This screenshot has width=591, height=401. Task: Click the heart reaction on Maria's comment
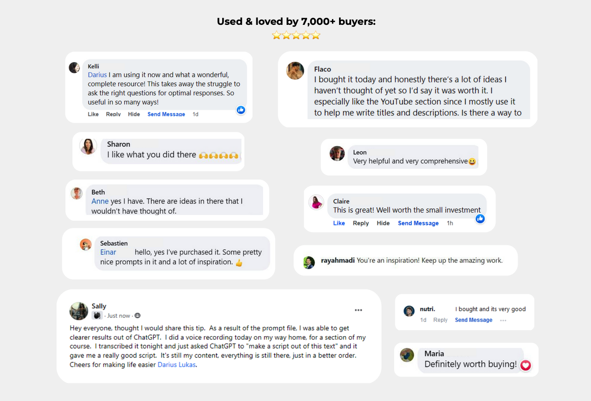coord(526,365)
